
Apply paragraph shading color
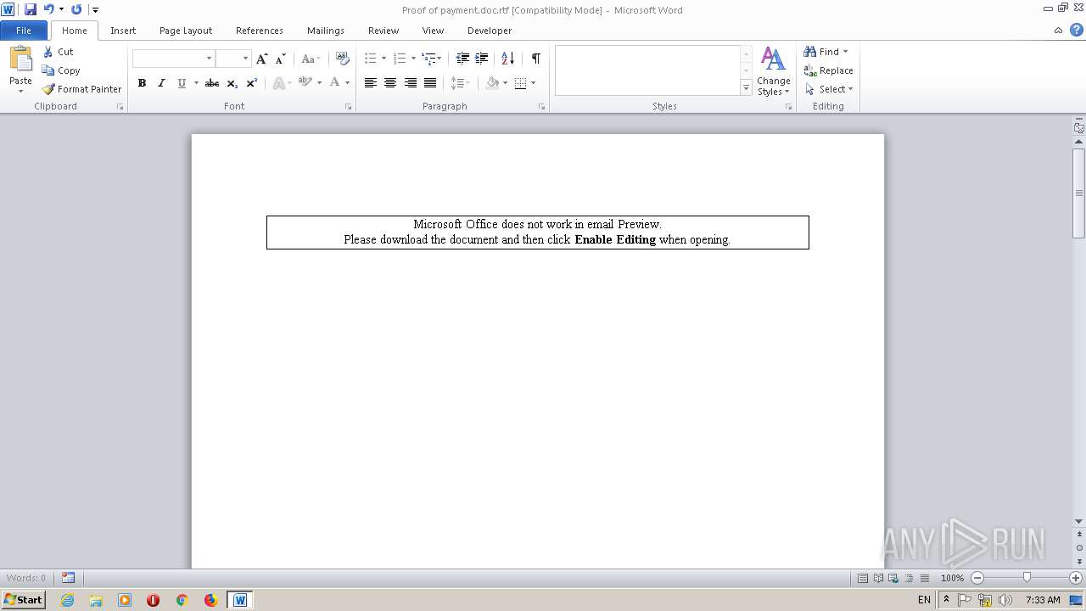click(x=492, y=83)
